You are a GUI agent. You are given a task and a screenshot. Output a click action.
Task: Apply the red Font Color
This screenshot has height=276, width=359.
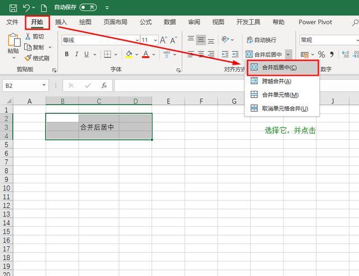point(146,54)
